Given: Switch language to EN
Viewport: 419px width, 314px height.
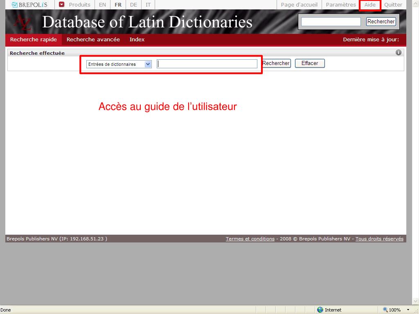Looking at the screenshot, I should [102, 4].
